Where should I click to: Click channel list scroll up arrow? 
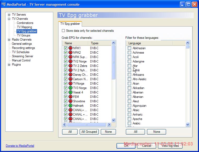tap(113, 43)
